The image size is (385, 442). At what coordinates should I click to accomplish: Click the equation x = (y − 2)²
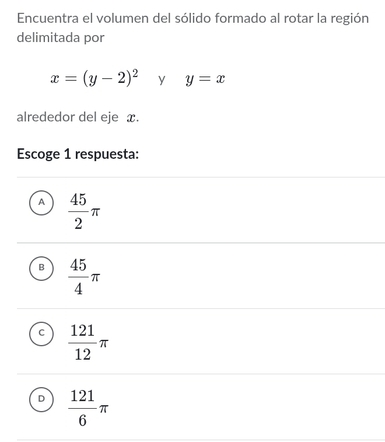click(94, 78)
